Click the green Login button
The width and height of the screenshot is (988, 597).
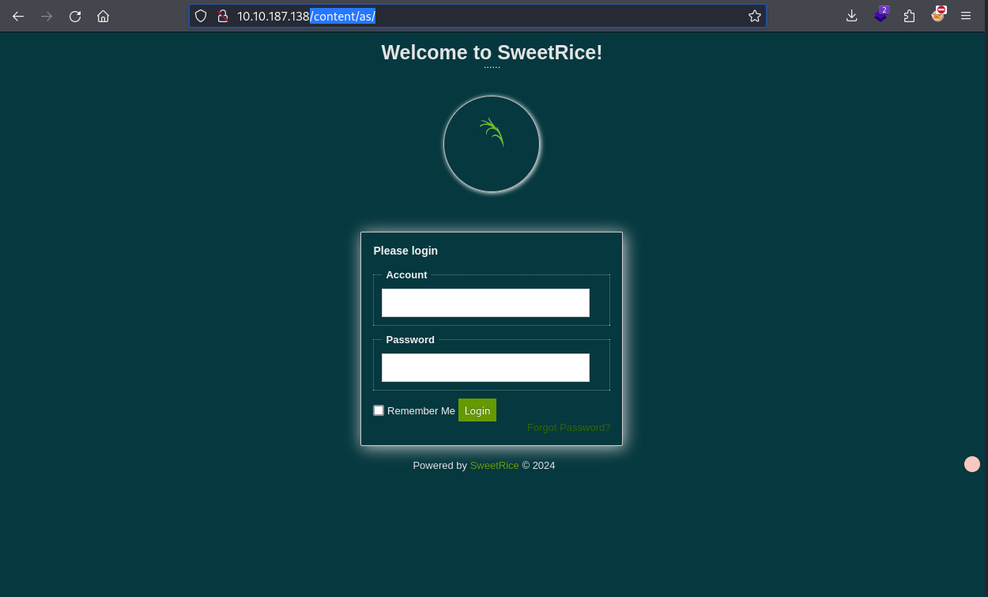[x=477, y=410]
